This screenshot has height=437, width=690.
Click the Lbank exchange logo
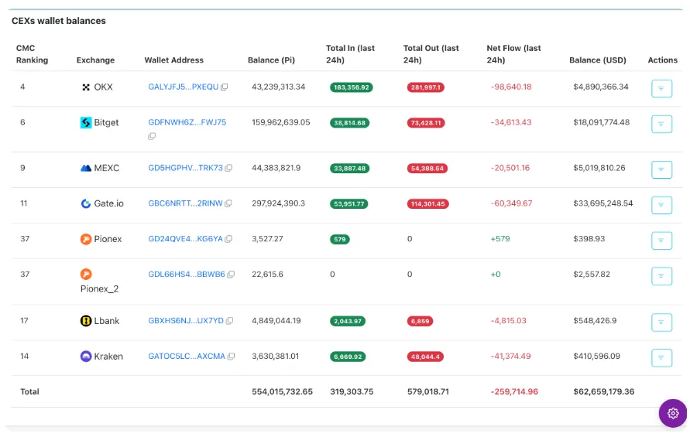(x=86, y=321)
